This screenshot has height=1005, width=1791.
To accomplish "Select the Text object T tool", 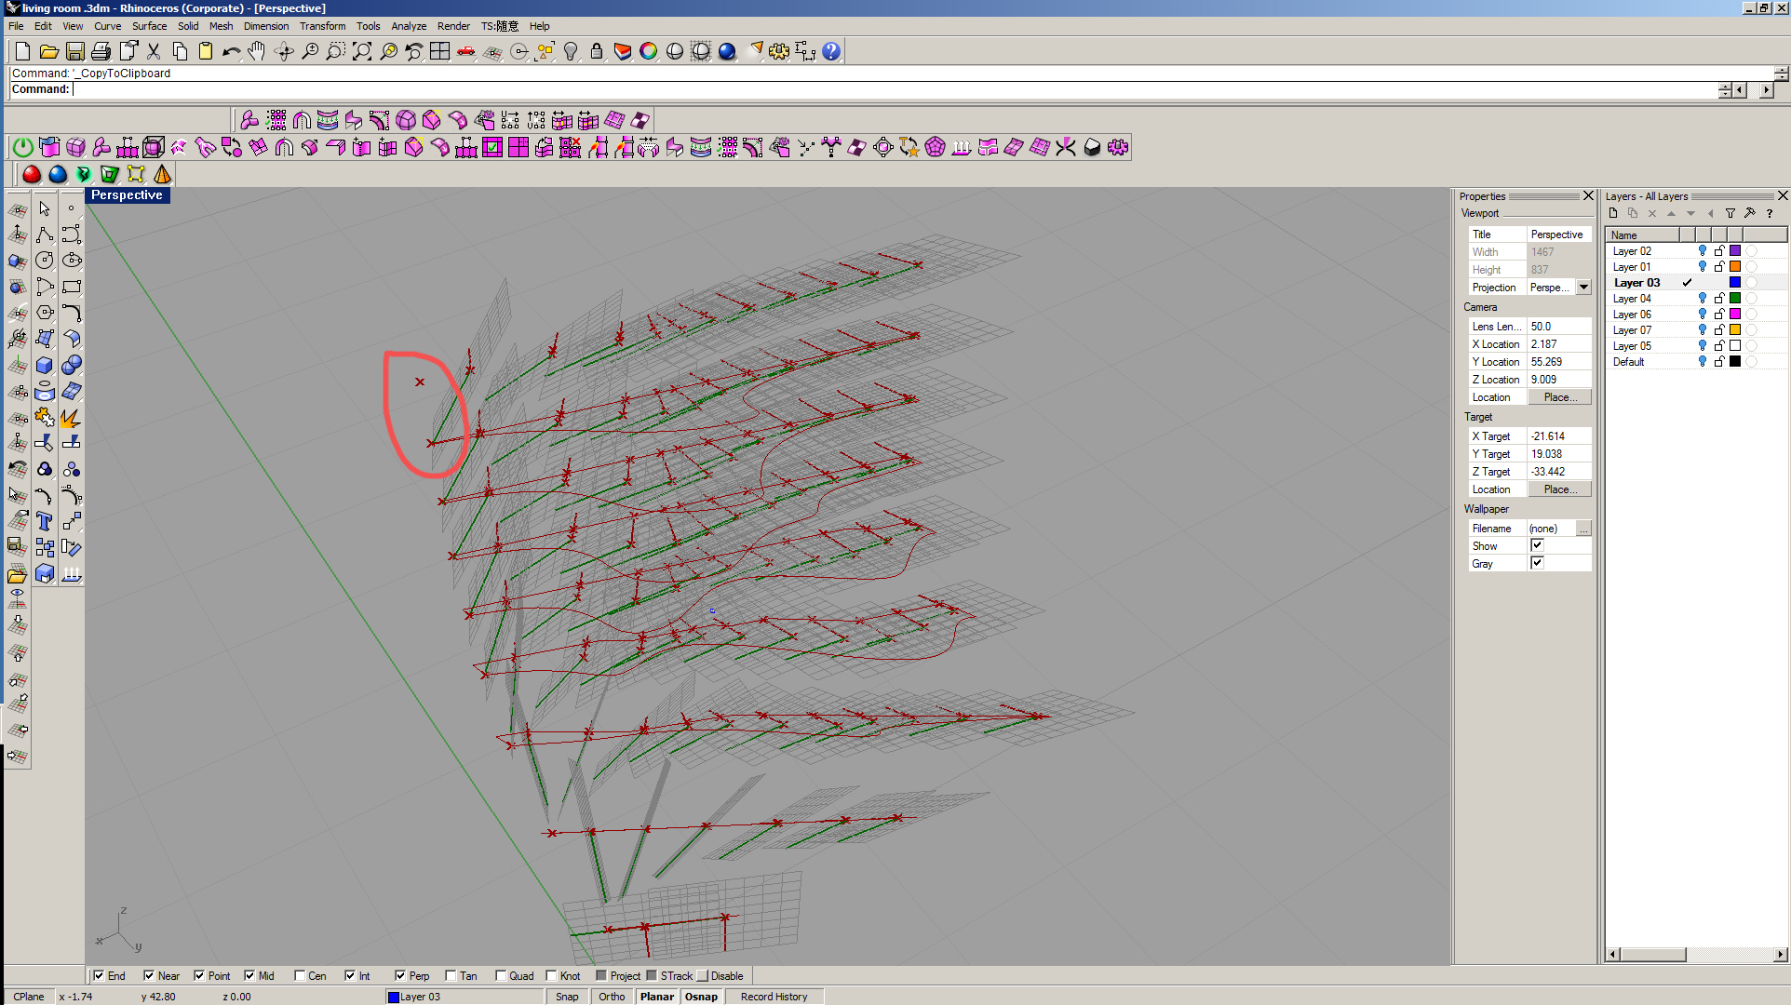I will point(44,521).
